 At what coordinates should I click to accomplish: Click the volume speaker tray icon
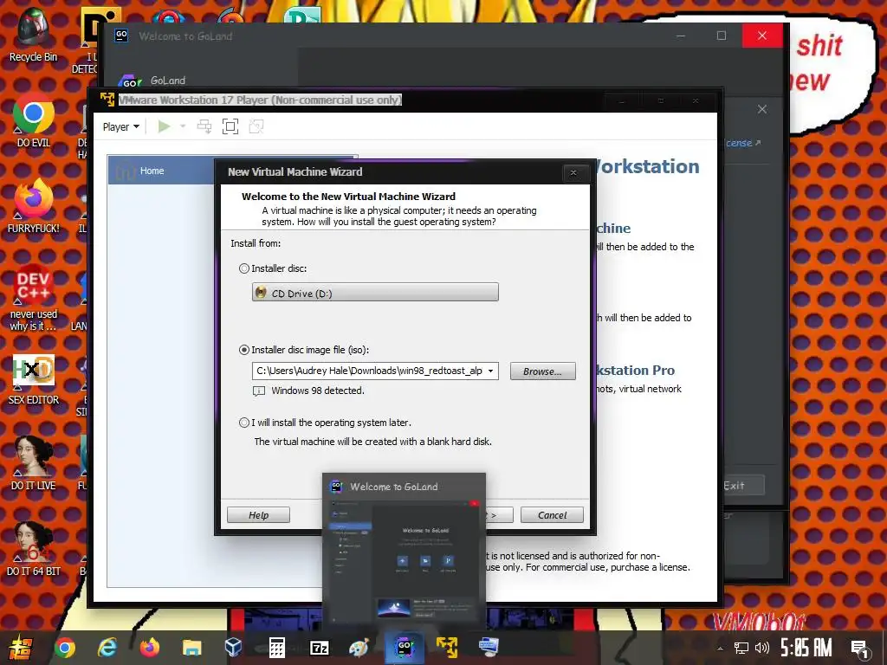point(762,649)
